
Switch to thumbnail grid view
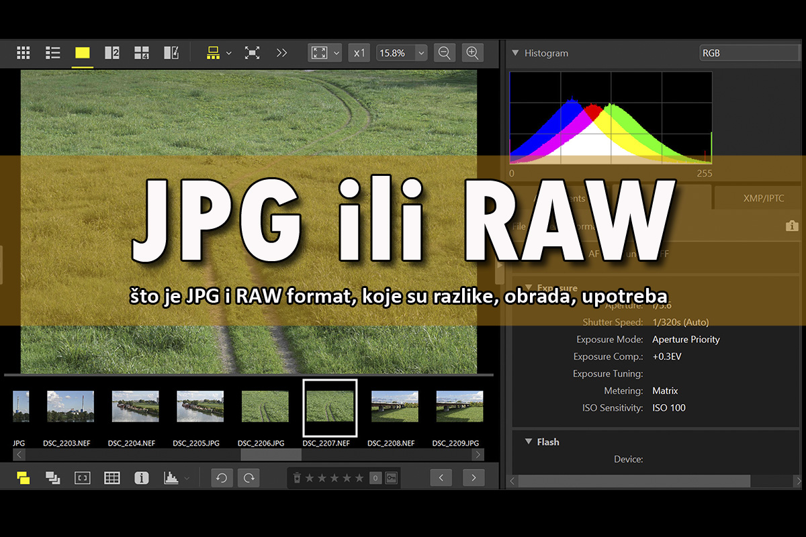(x=24, y=52)
